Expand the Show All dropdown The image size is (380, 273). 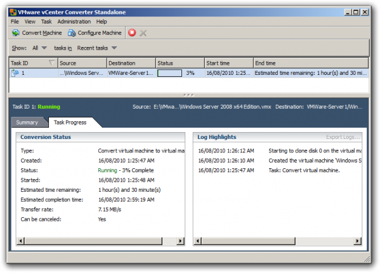39,48
